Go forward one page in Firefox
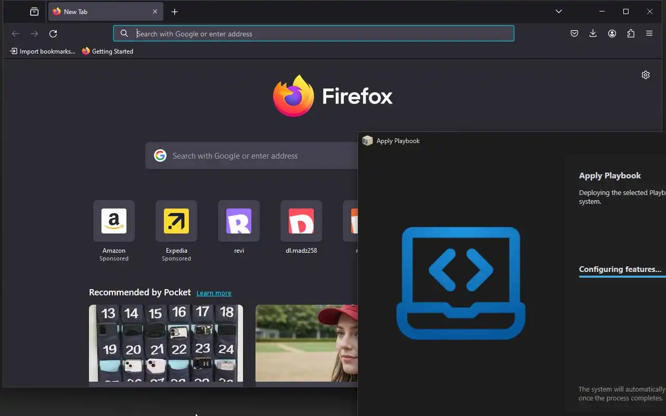Image resolution: width=666 pixels, height=416 pixels. click(x=34, y=34)
